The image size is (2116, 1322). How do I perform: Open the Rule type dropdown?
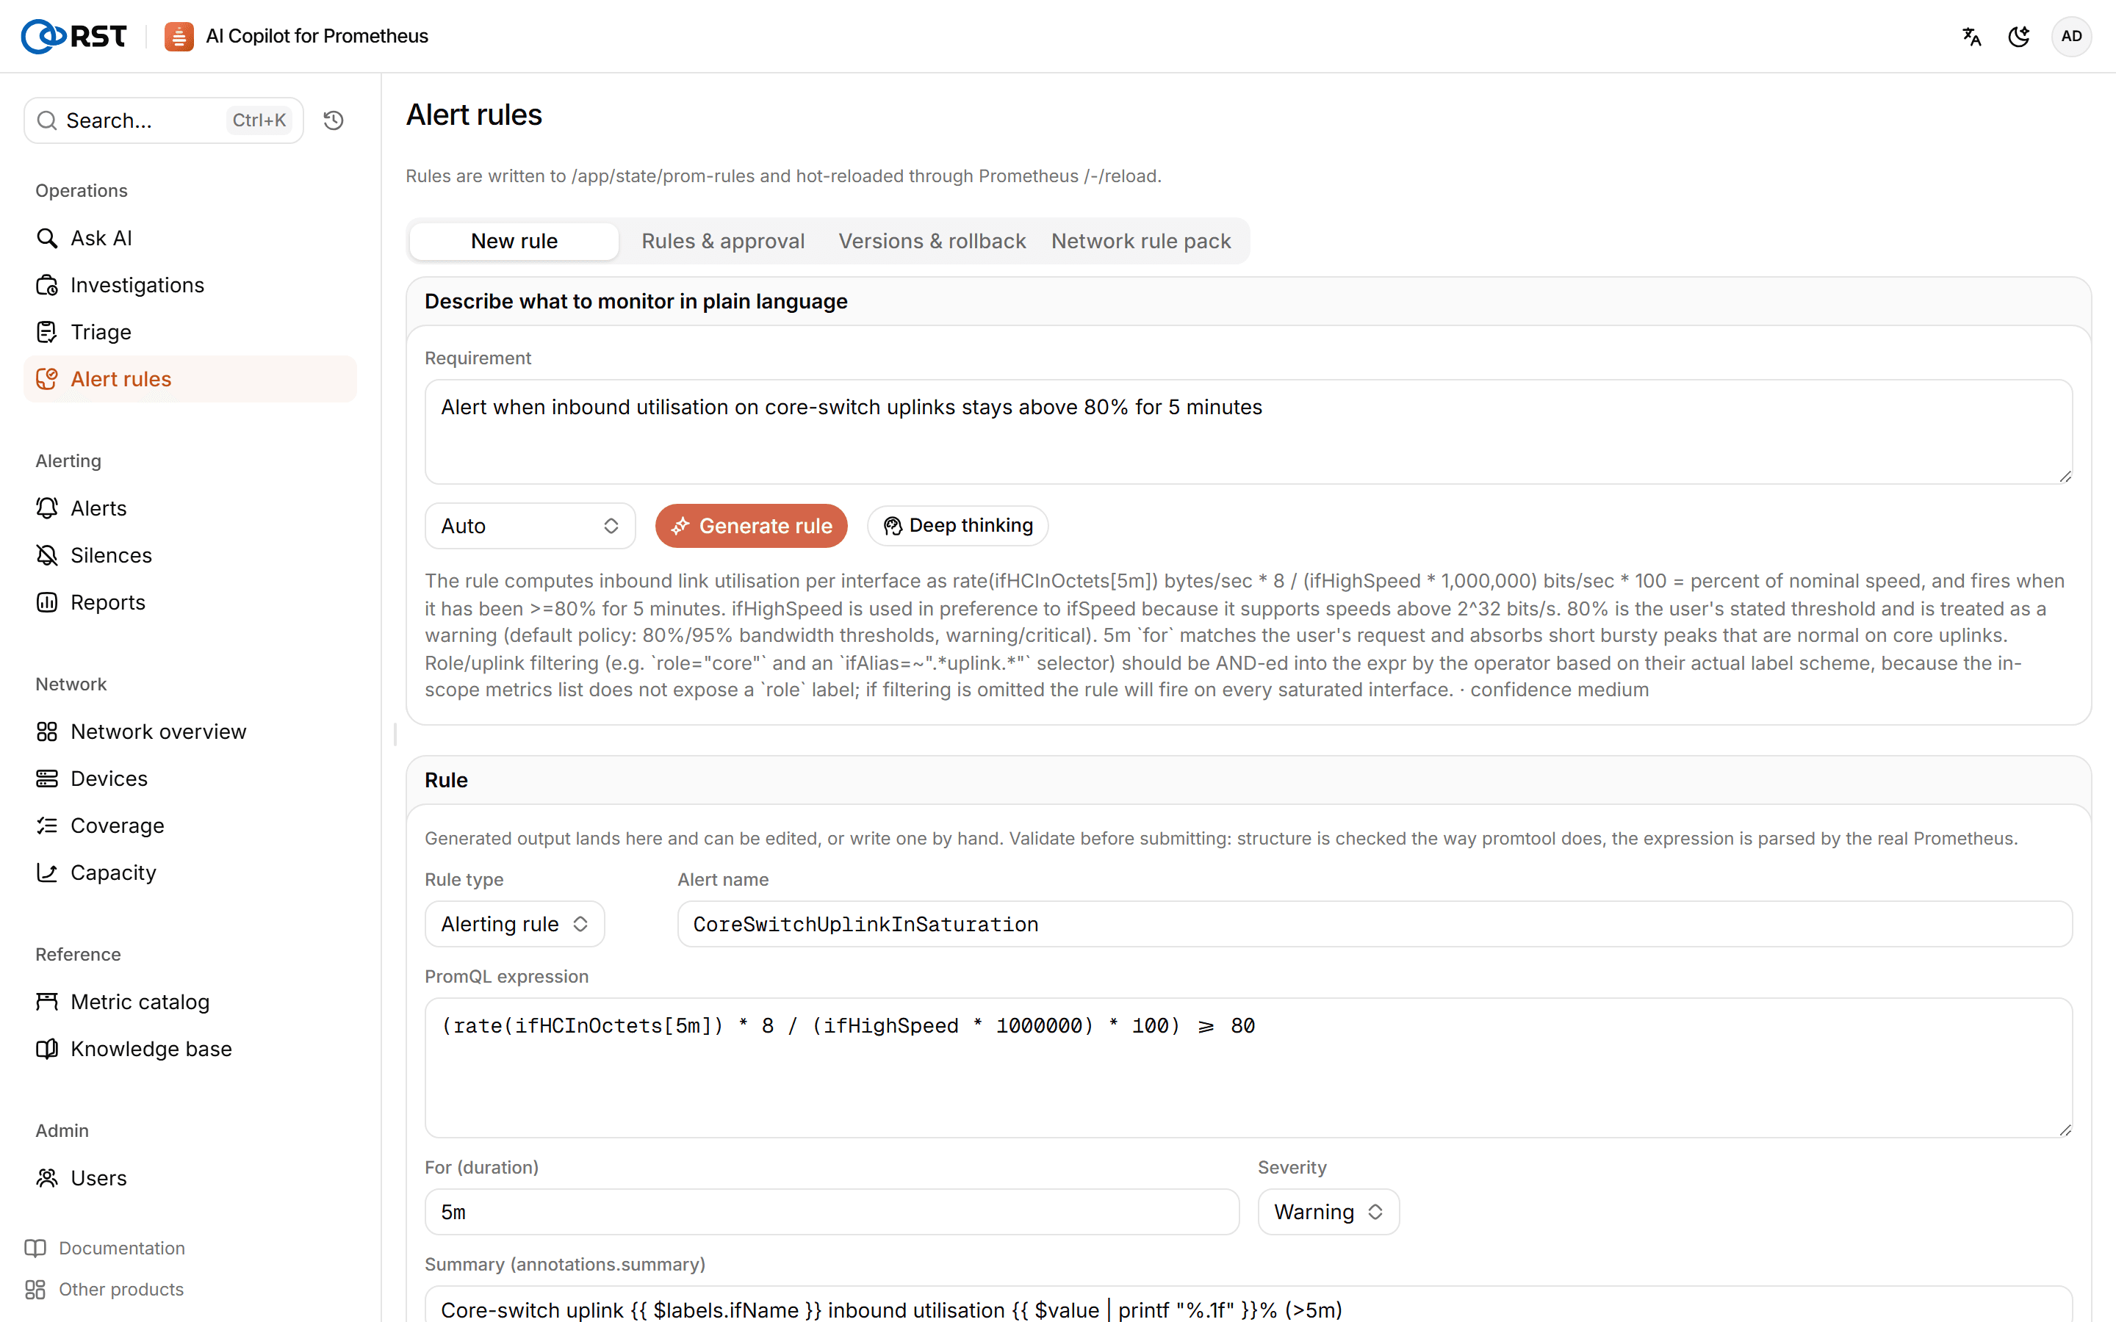(x=514, y=924)
